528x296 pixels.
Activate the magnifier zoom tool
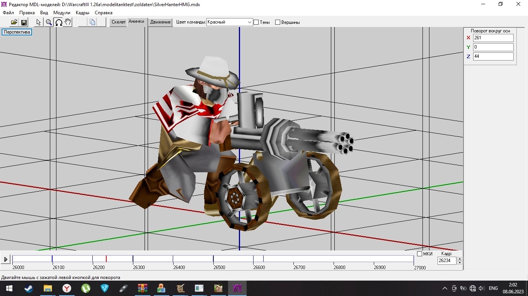49,22
